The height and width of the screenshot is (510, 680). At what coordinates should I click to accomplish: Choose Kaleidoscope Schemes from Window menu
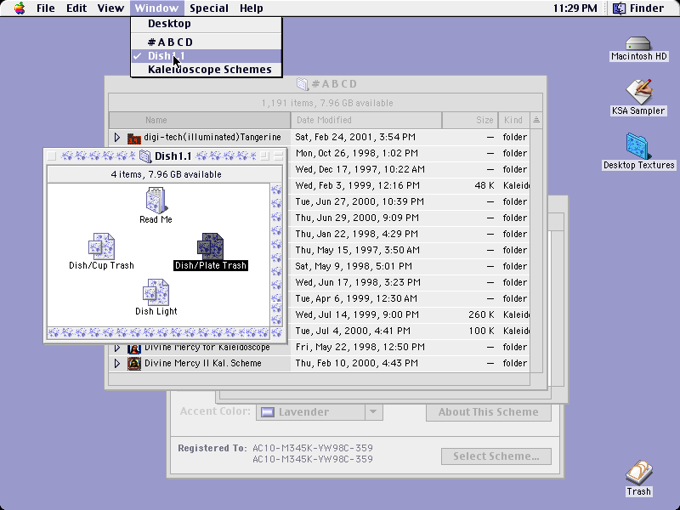[207, 70]
